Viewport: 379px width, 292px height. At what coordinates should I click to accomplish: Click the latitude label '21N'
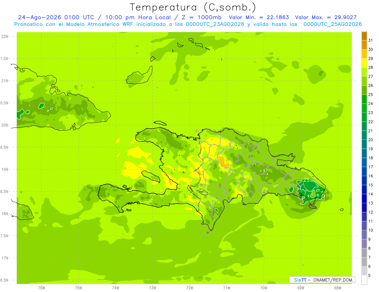point(5,81)
